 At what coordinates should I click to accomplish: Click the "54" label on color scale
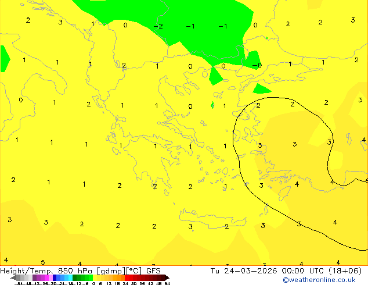(167, 284)
